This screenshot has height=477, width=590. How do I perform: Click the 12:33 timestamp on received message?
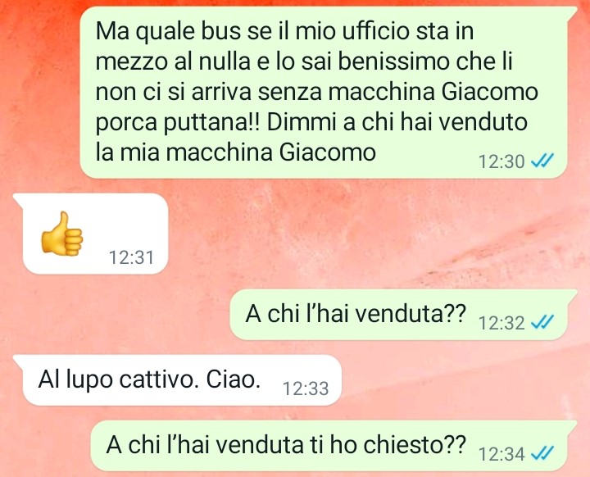[306, 388]
